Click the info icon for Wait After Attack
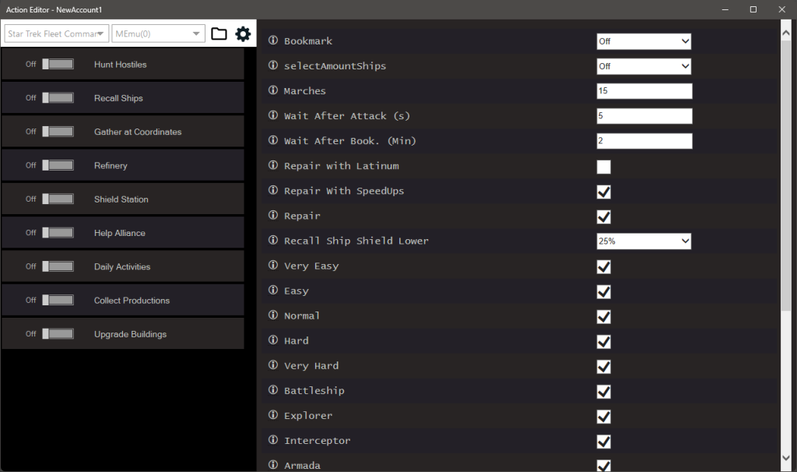797x472 pixels. [x=271, y=115]
